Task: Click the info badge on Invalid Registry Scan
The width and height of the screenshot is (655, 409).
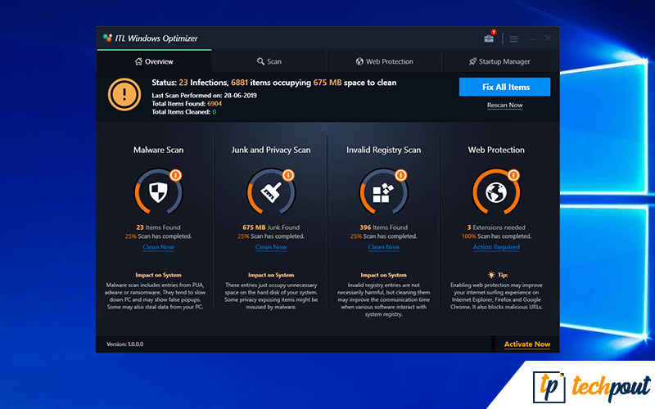Action: tap(401, 175)
